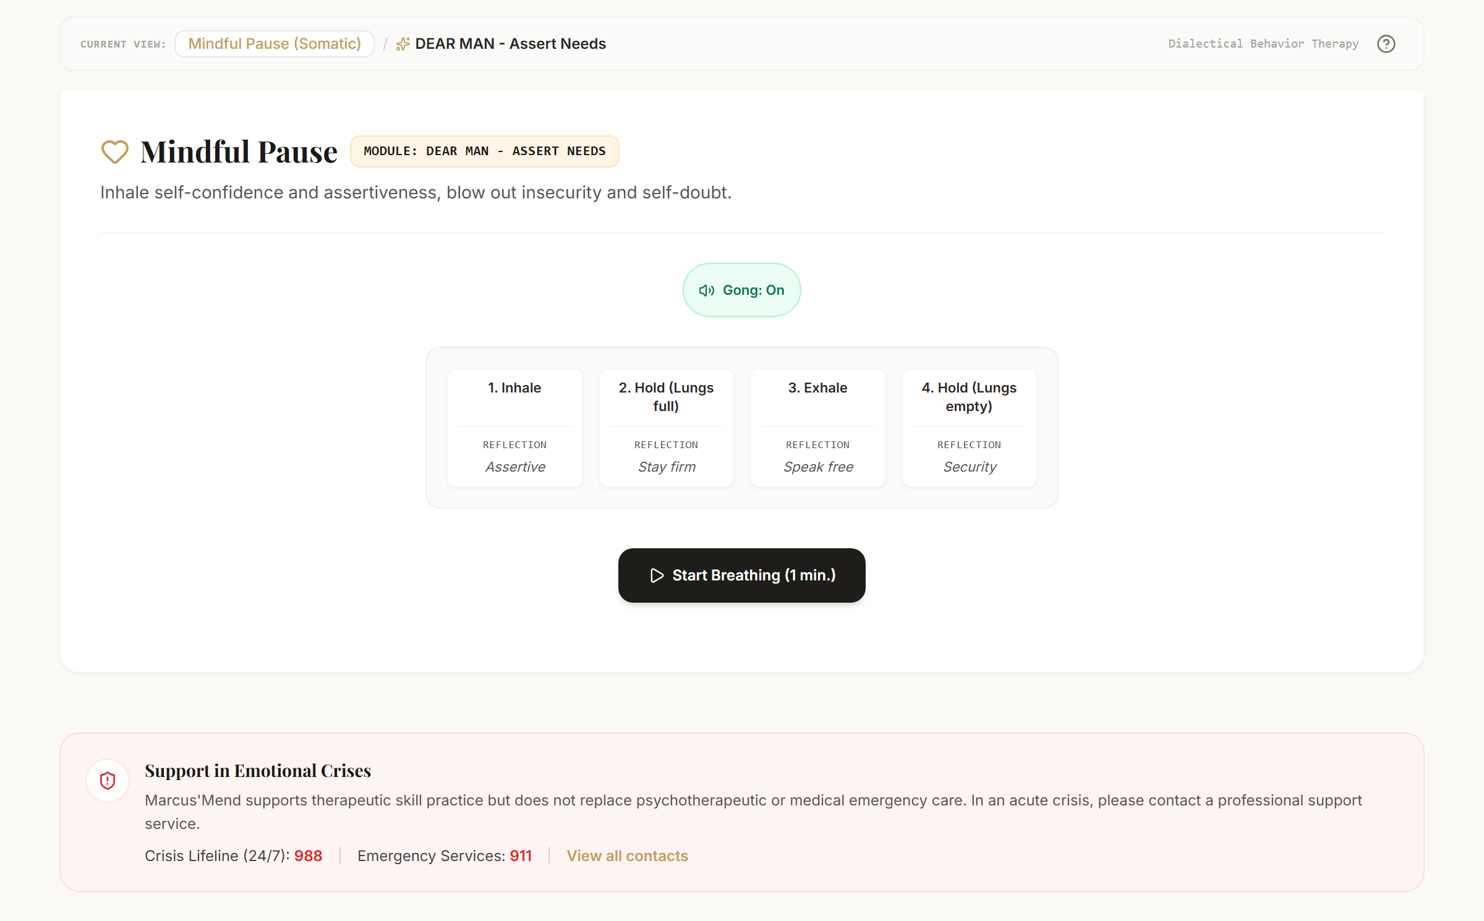
Task: Click Support in Emotional Crises heading
Action: pos(258,771)
